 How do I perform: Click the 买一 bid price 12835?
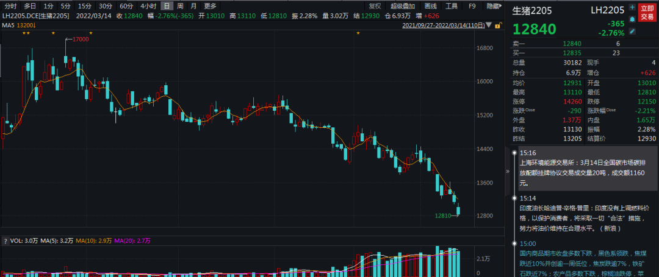572,53
